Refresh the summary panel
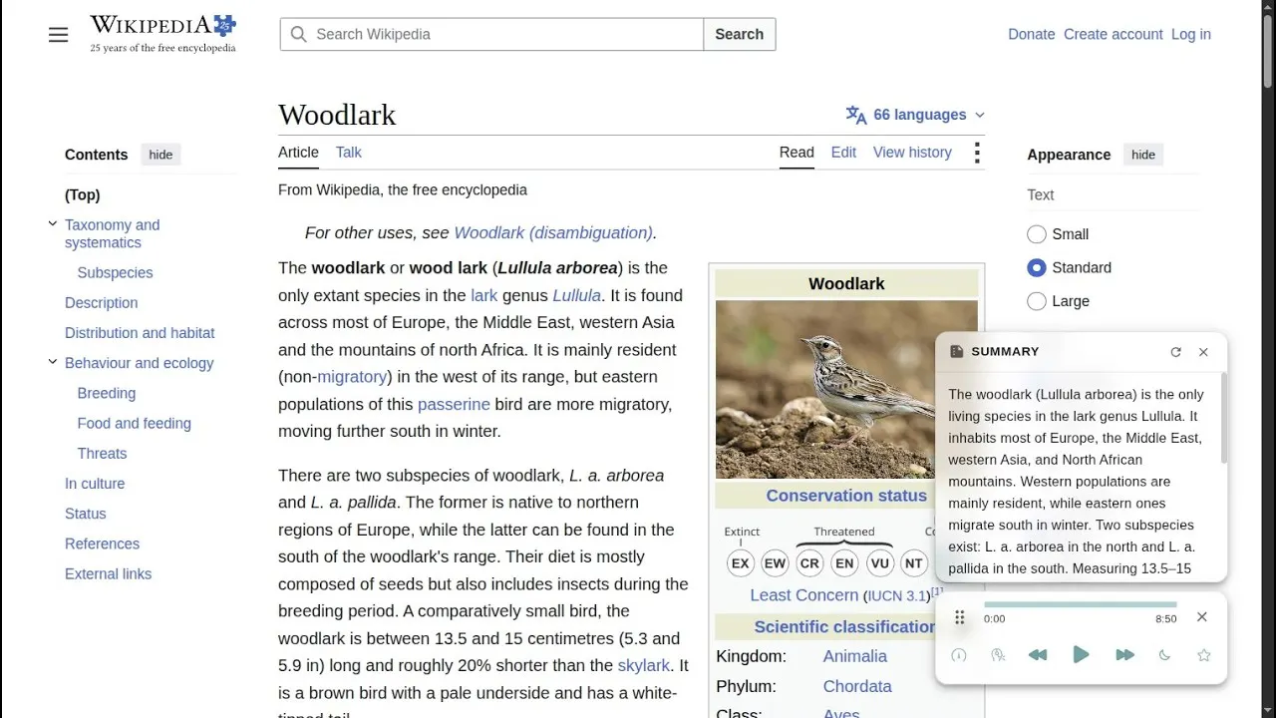The height and width of the screenshot is (718, 1276). (x=1175, y=352)
